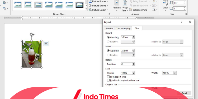This screenshot has width=198, height=99.
Task: Open the Width relative to Page dropdown
Action: (182, 55)
